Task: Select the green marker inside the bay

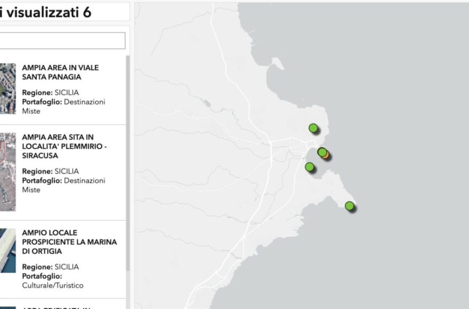Action: coord(310,167)
